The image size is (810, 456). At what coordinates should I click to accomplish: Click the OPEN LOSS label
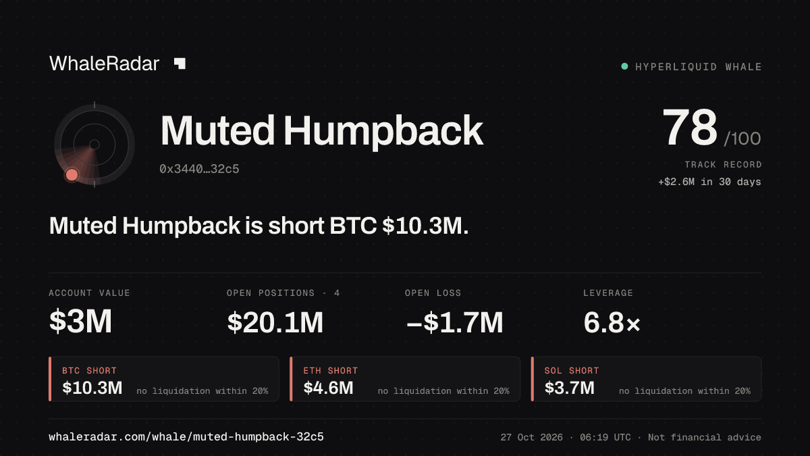[433, 293]
